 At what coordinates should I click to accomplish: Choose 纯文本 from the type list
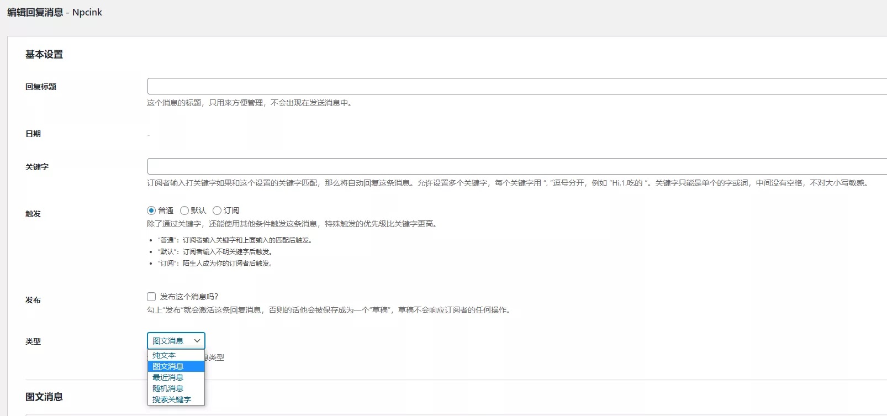click(x=176, y=355)
